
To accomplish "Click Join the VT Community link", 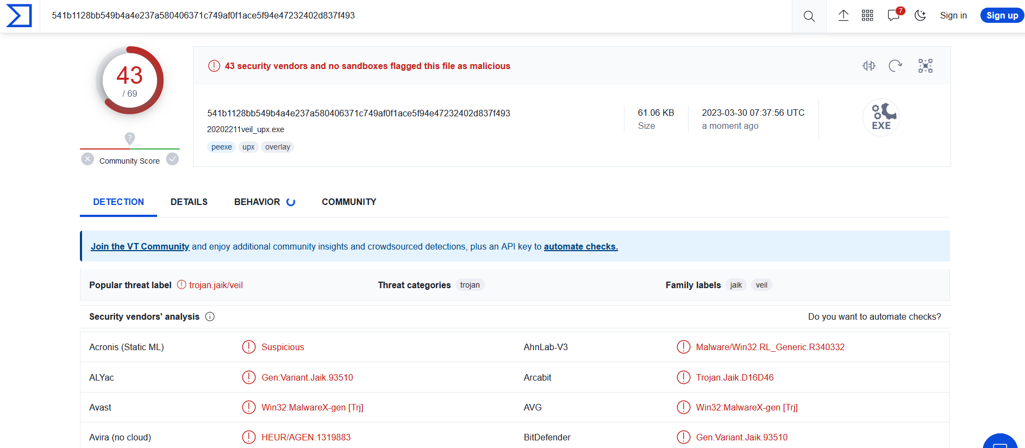I will click(x=140, y=246).
